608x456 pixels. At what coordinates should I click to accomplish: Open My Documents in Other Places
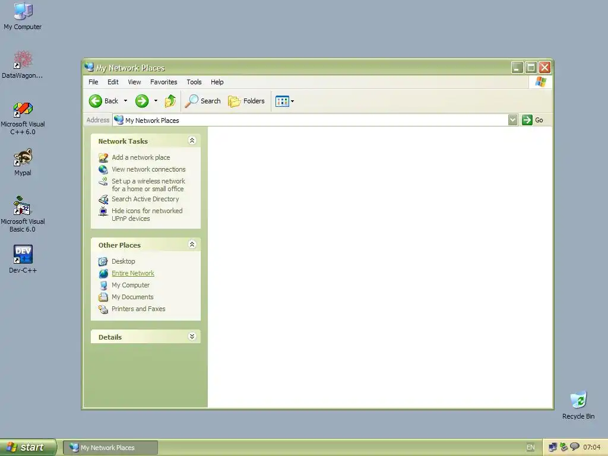tap(132, 297)
